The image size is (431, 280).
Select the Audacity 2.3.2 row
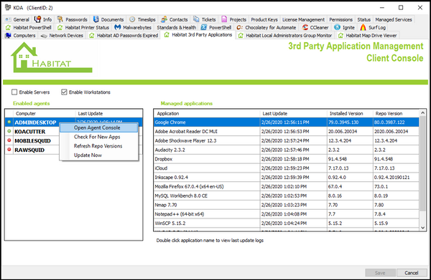click(287, 150)
